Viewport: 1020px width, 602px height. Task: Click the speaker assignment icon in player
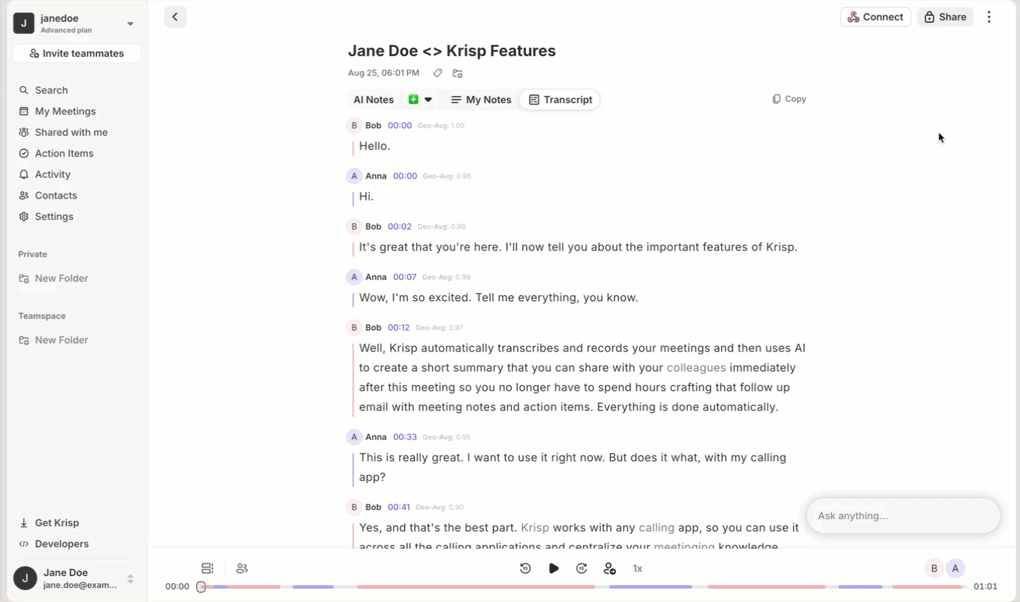(x=610, y=568)
